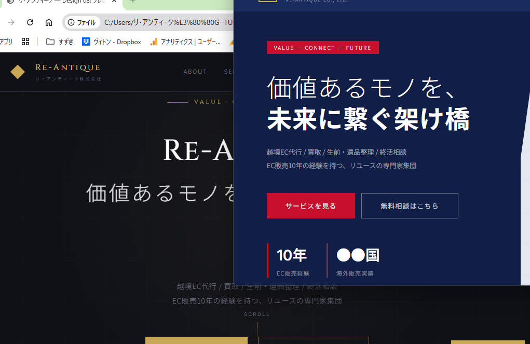Click the ファイル site info chip
The width and height of the screenshot is (530, 344).
[x=81, y=22]
